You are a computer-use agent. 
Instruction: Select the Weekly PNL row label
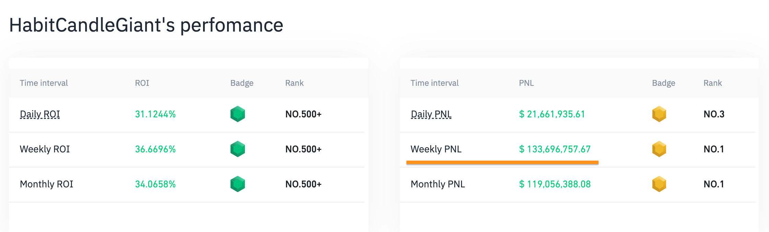coord(436,149)
